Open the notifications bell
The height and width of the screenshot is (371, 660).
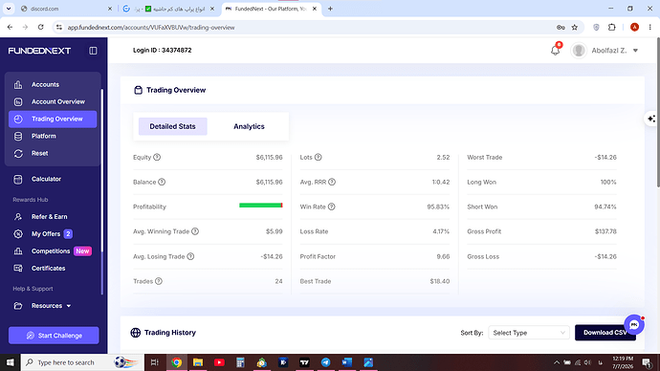[x=556, y=50]
